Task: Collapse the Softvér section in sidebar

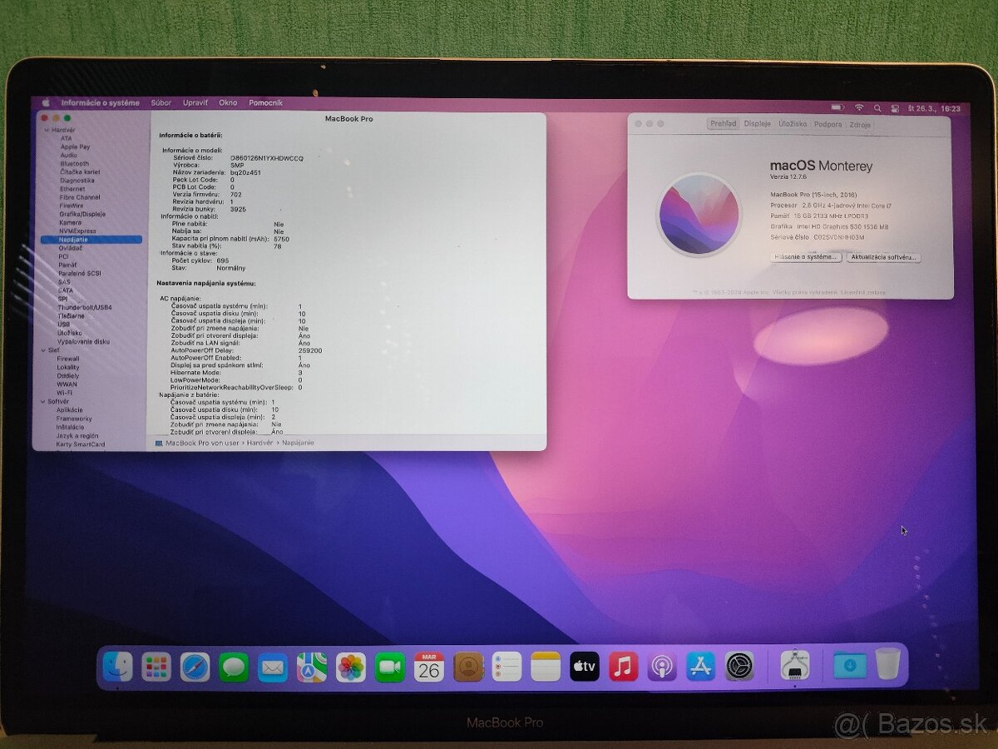Action: [x=42, y=401]
